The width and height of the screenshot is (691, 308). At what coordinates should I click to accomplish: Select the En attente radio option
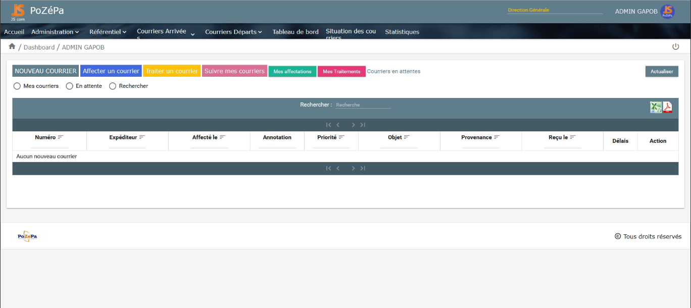(x=70, y=86)
